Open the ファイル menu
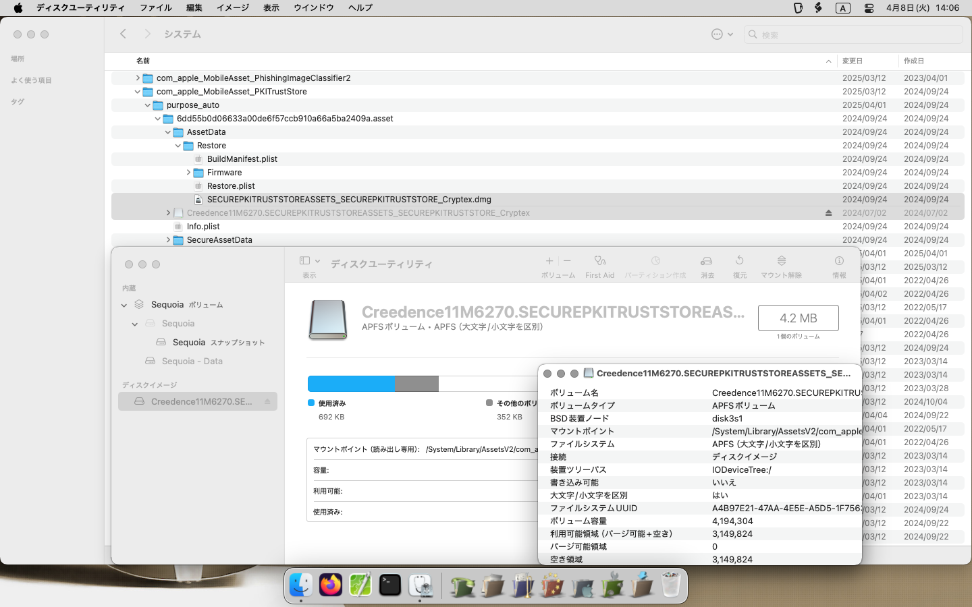This screenshot has height=607, width=972. [x=155, y=7]
